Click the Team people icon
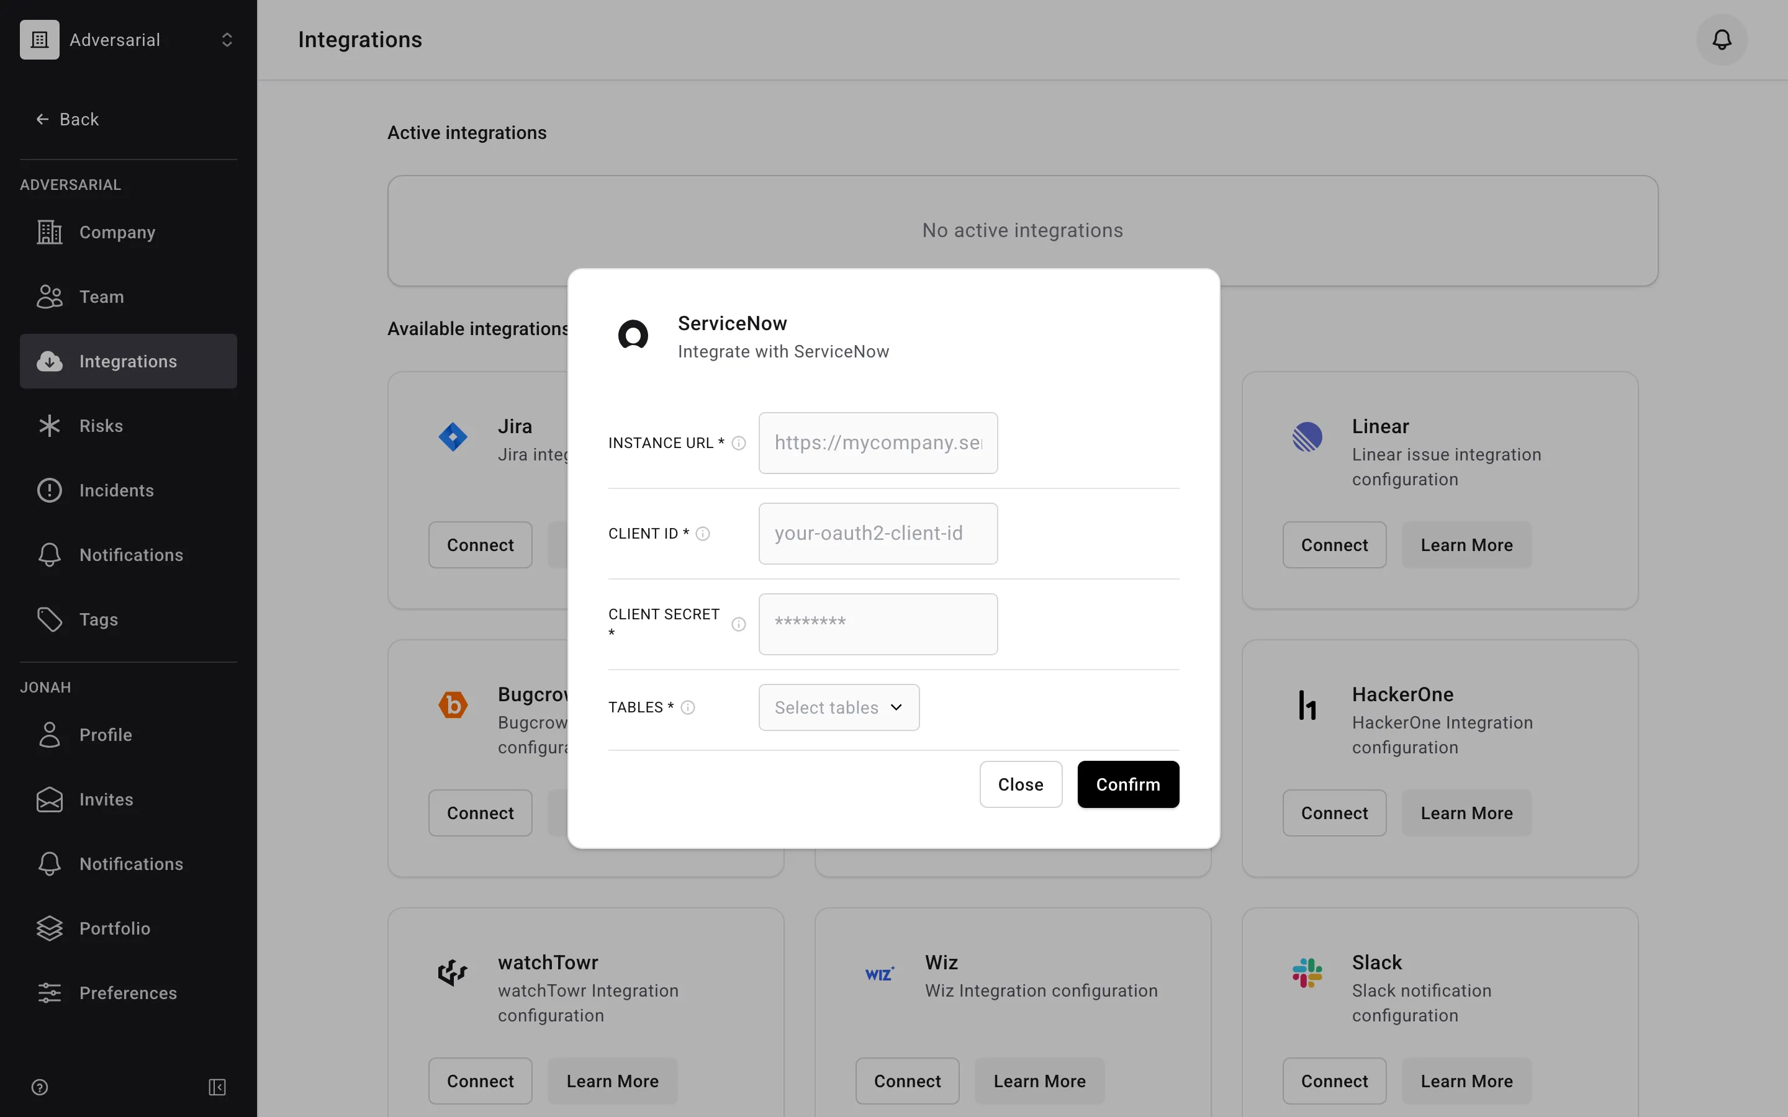The image size is (1788, 1117). coord(50,297)
